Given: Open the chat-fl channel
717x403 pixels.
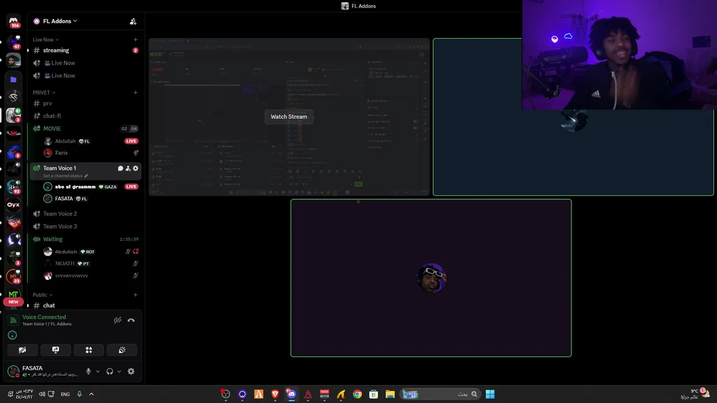Looking at the screenshot, I should (85, 116).
